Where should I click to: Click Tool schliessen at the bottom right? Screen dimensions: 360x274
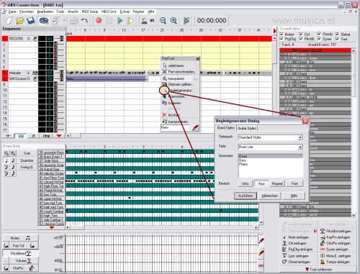pyautogui.click(x=319, y=269)
